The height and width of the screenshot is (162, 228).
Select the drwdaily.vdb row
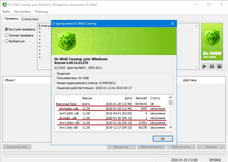point(111,118)
